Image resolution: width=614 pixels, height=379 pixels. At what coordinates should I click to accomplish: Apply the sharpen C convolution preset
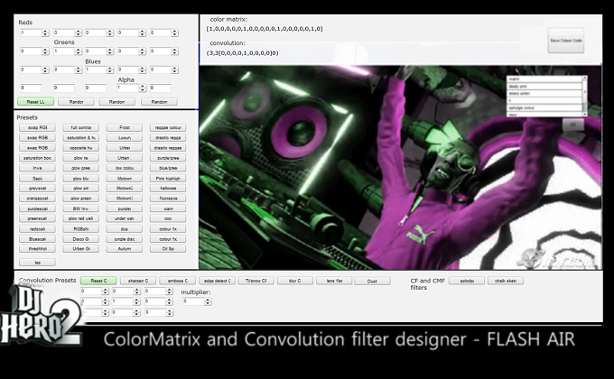point(138,281)
